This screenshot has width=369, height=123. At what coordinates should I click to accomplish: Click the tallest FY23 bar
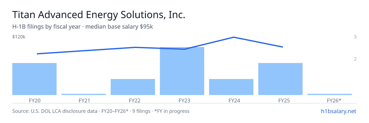coord(182,71)
